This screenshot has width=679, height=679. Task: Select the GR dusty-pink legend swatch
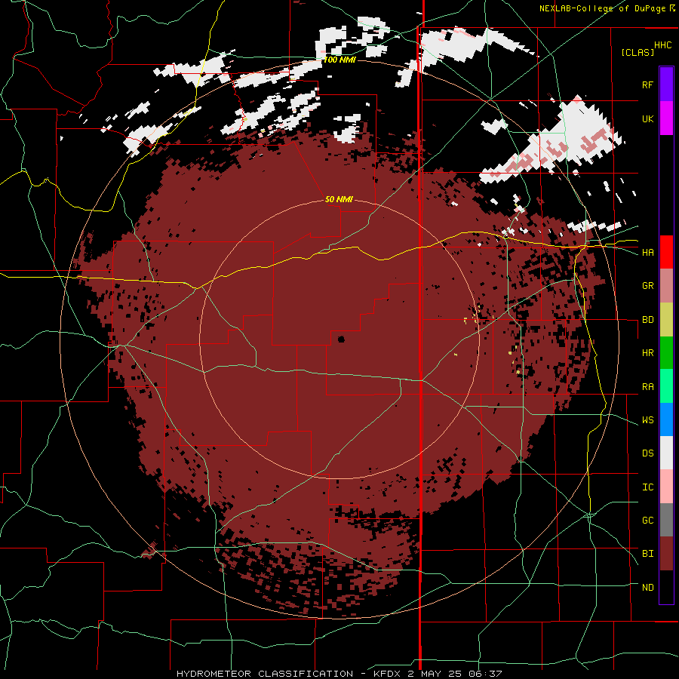point(666,286)
